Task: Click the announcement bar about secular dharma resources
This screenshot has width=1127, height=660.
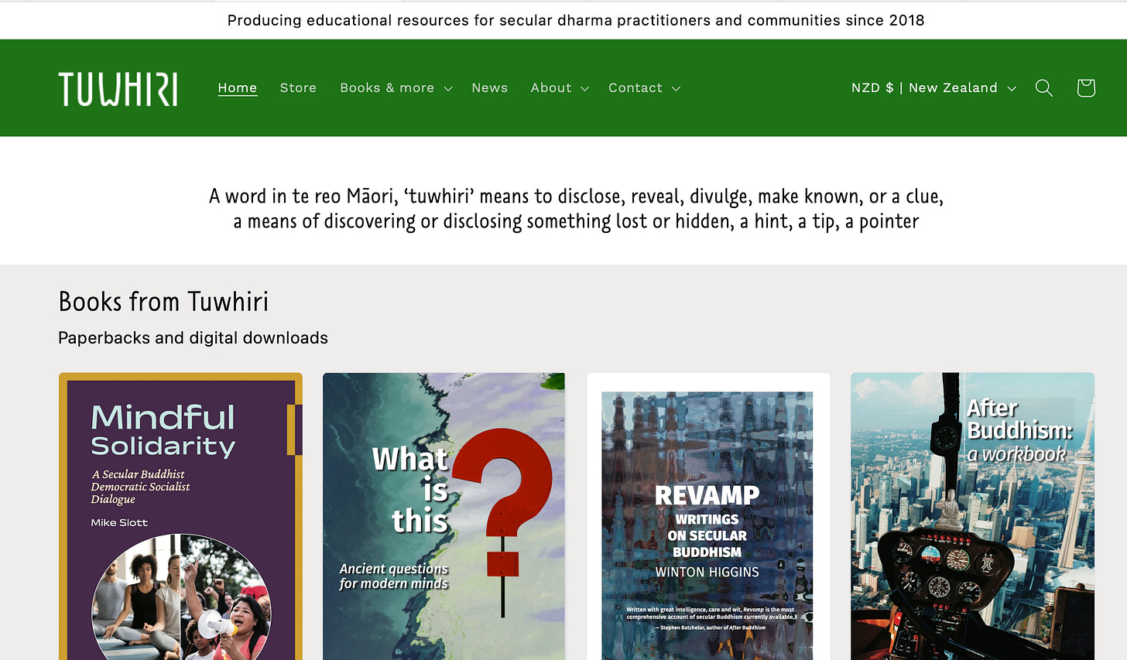Action: click(576, 20)
